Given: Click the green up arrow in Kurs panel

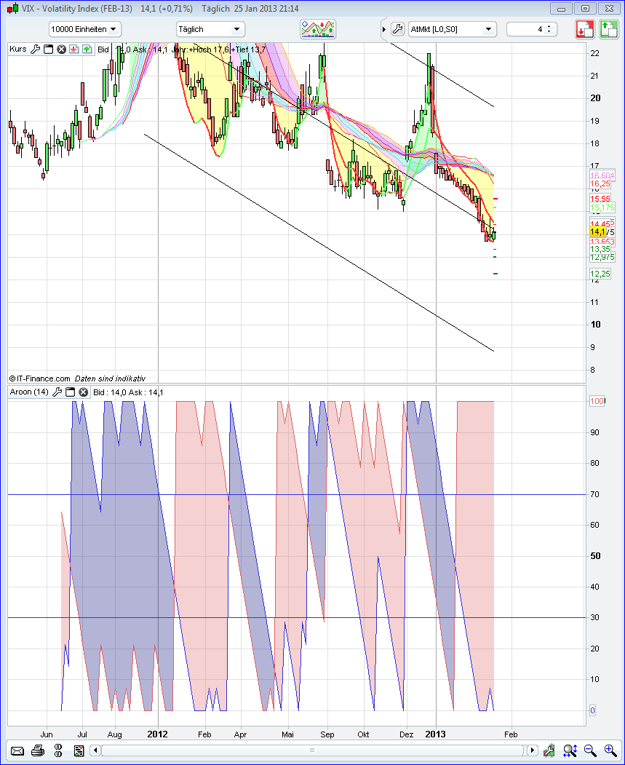Looking at the screenshot, I should pos(87,49).
